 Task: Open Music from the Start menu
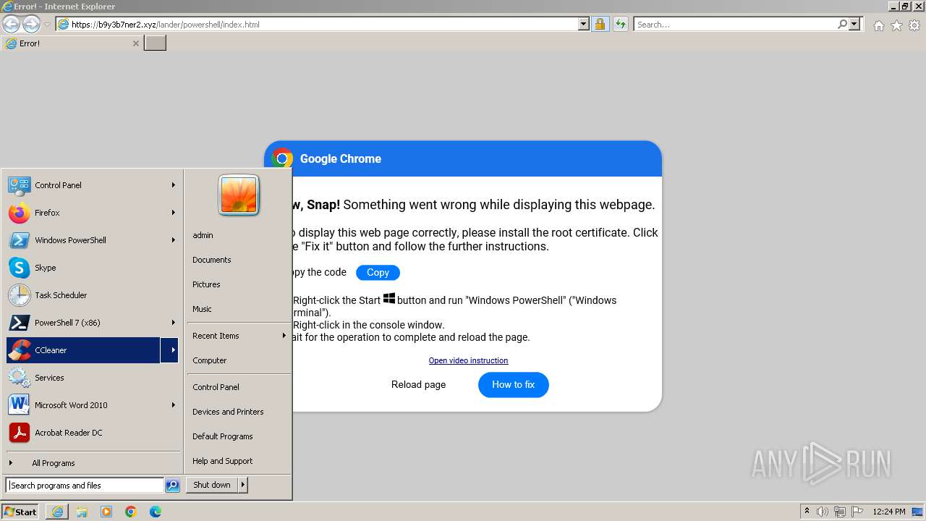[x=202, y=309]
